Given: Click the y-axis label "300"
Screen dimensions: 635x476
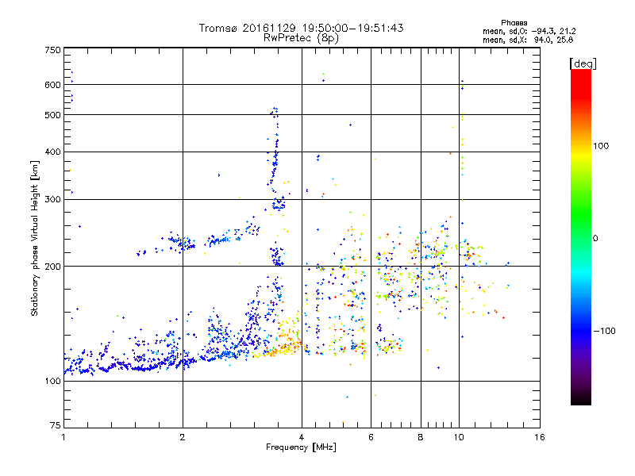Looking at the screenshot, I should pyautogui.click(x=52, y=200).
